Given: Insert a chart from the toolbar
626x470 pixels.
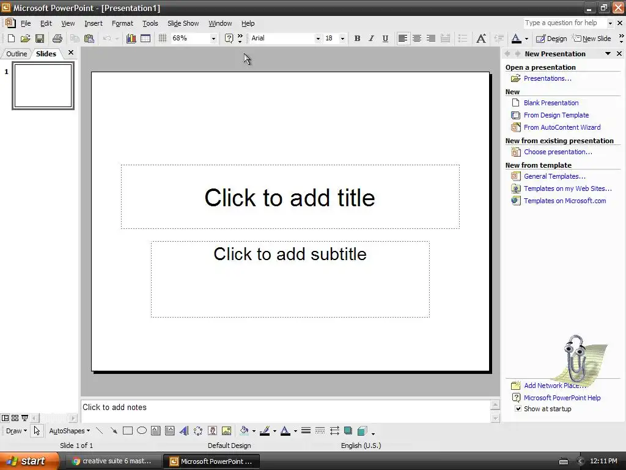Looking at the screenshot, I should [x=131, y=39].
